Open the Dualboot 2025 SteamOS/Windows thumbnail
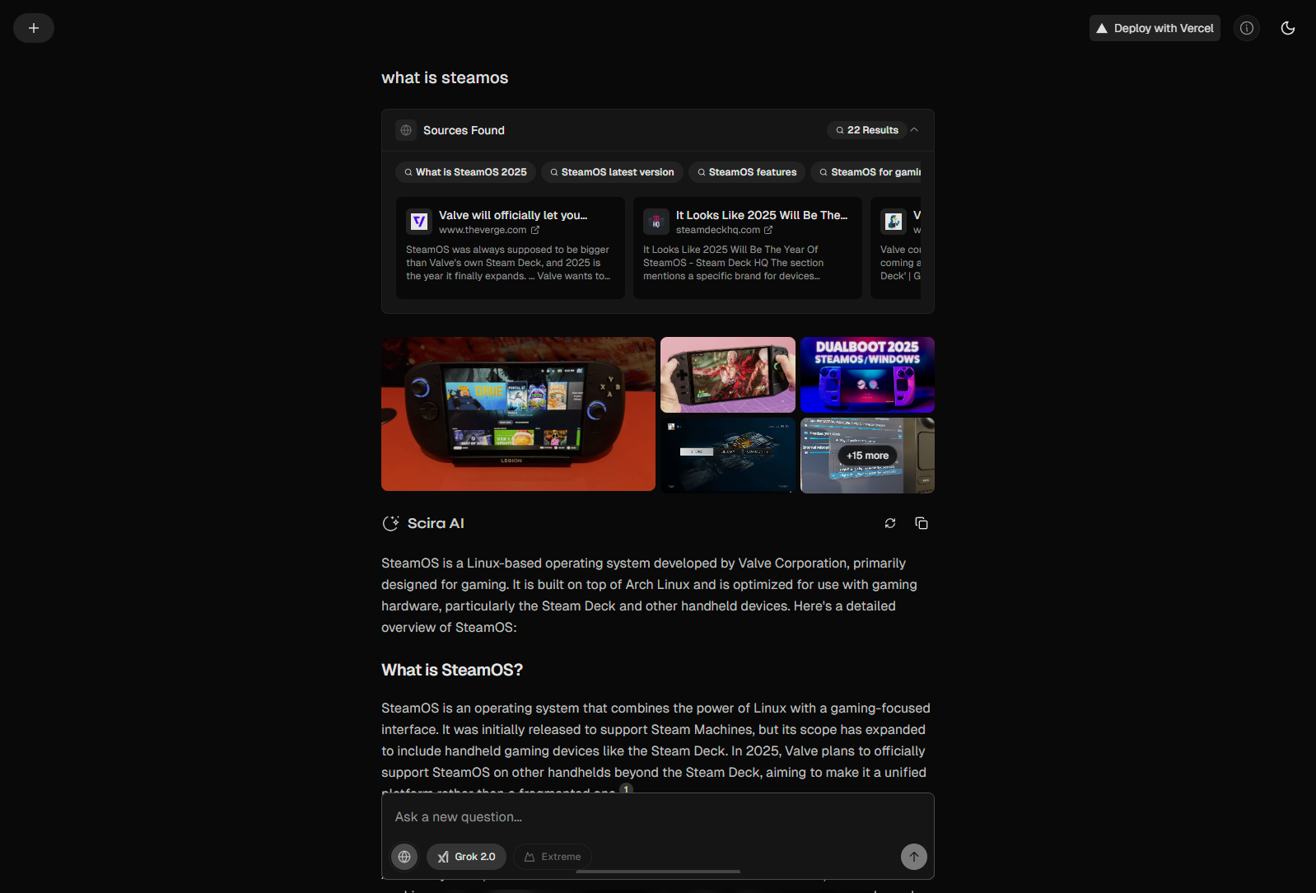Image resolution: width=1316 pixels, height=893 pixels. pos(867,375)
